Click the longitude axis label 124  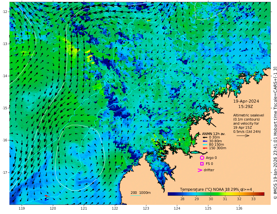tap(177, 209)
